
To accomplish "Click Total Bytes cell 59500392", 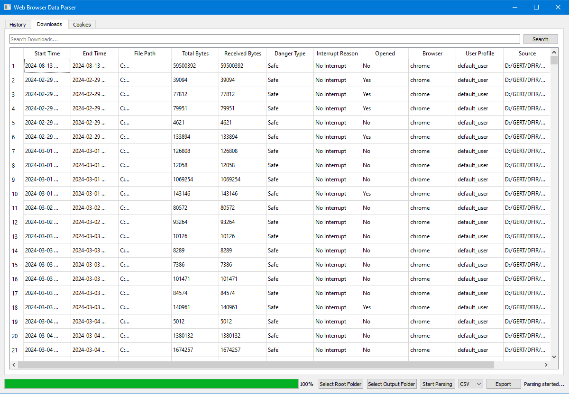I will coord(195,66).
